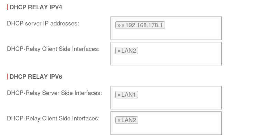This screenshot has width=260, height=139.
Task: Click the "DHCP server IP addresses:" label
Action: pos(43,23)
